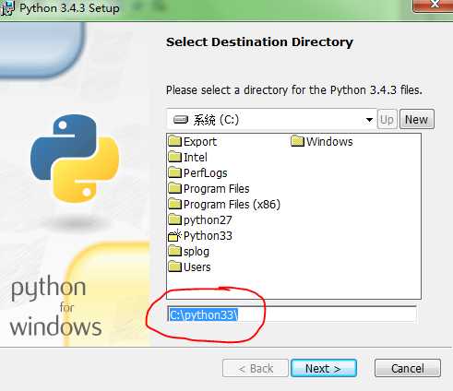
Task: Click the Up directory button
Action: pos(387,119)
